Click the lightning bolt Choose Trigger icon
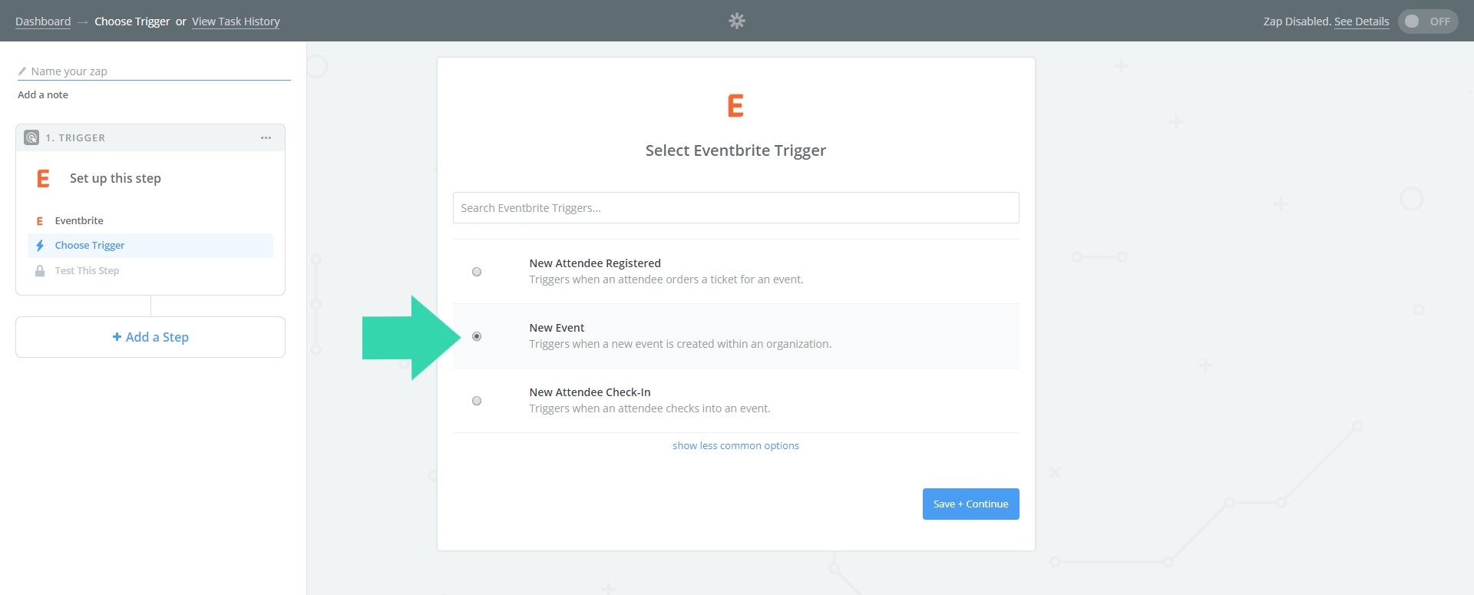 coord(40,246)
